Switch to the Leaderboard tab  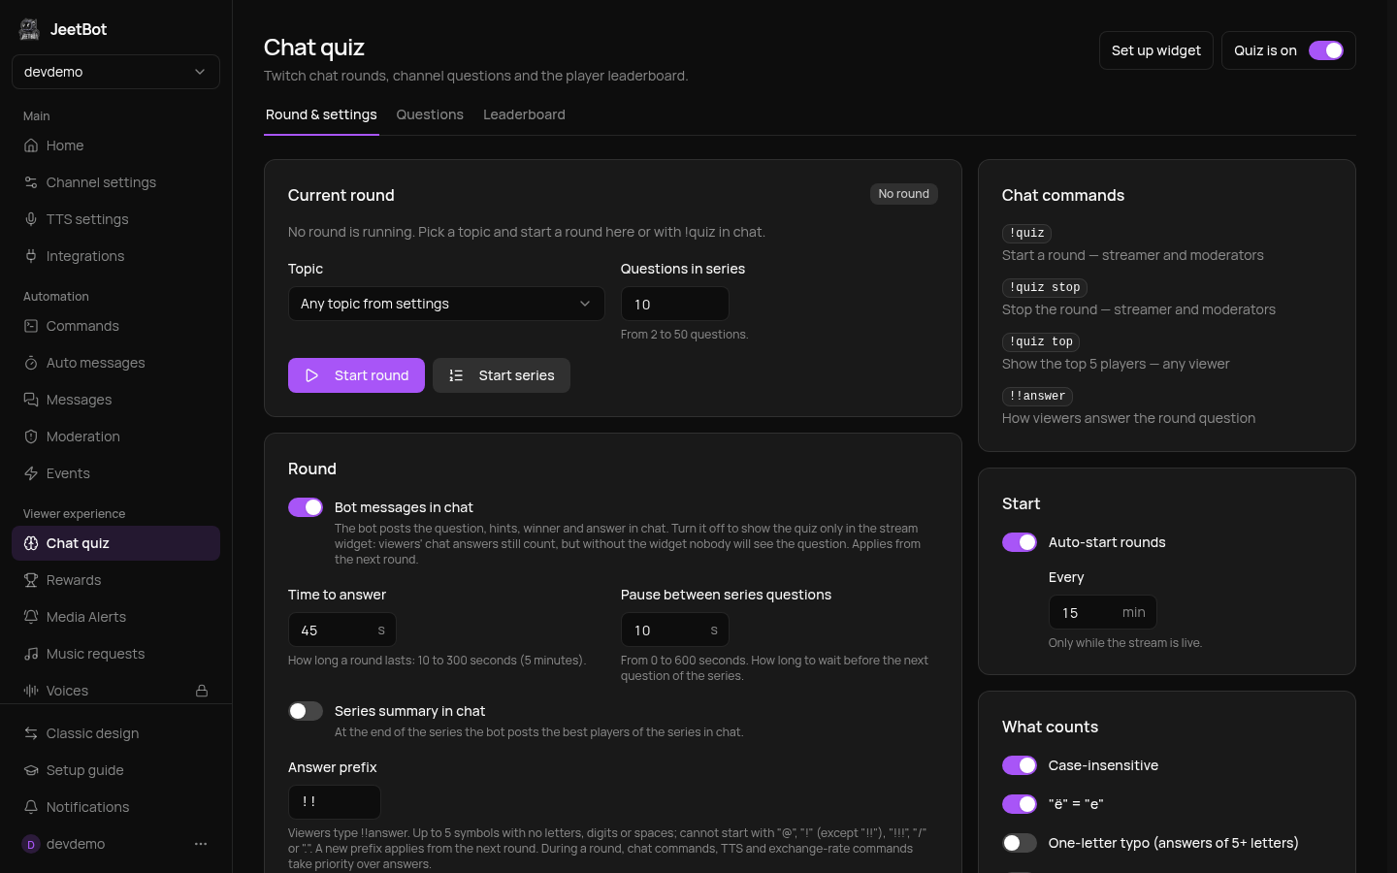[x=524, y=114]
